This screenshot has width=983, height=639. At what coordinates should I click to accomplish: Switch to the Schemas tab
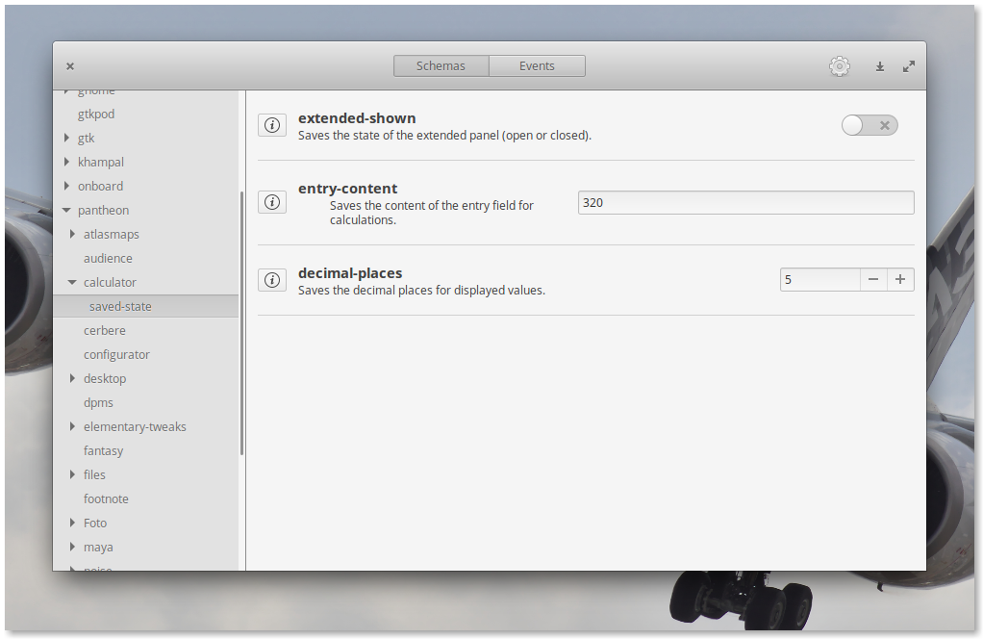click(441, 66)
